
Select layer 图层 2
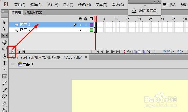(x=52, y=25)
